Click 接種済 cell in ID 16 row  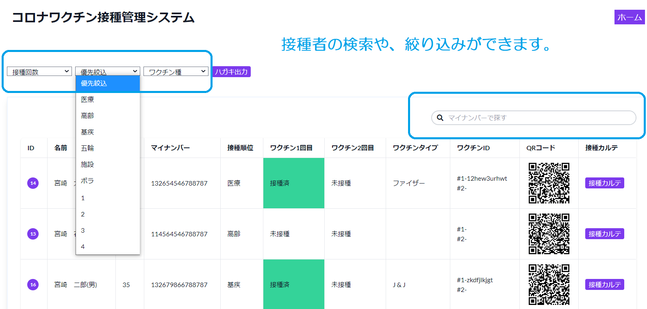coord(294,284)
